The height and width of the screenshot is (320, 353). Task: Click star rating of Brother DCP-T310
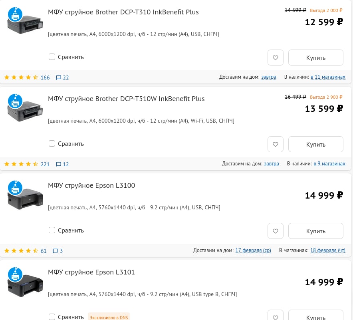(x=21, y=78)
